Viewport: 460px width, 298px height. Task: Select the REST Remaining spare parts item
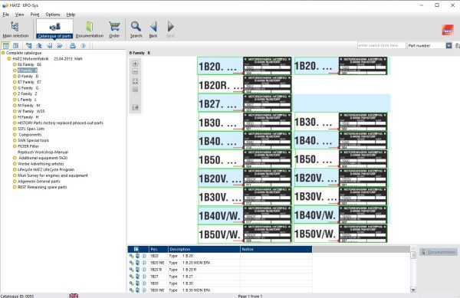[42, 187]
